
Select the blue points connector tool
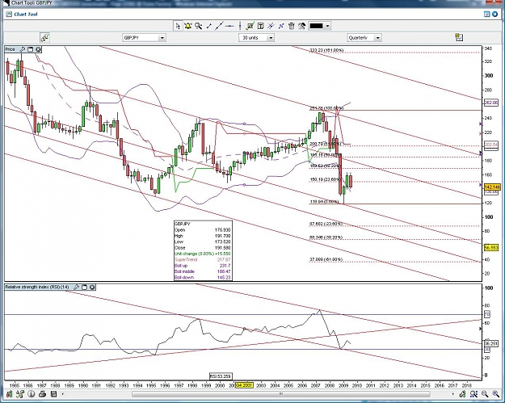click(x=281, y=26)
